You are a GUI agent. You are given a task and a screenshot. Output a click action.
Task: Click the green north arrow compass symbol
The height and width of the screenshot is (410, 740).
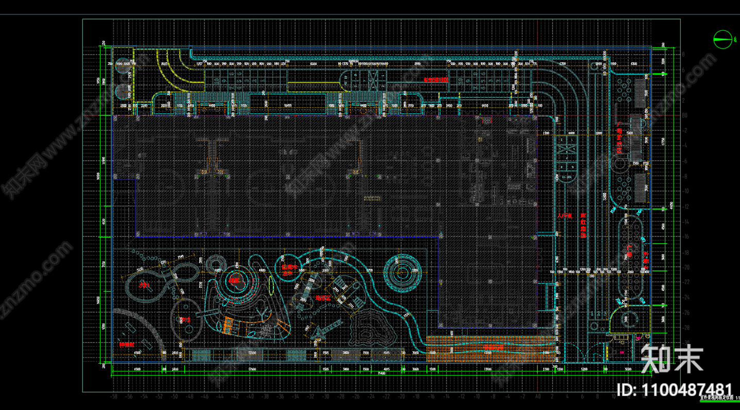723,39
